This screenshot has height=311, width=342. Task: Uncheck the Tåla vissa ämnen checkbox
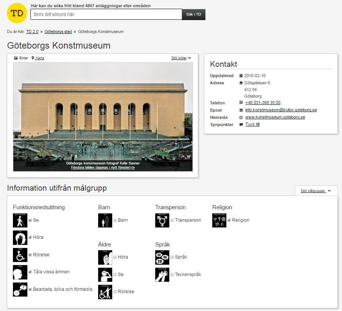tap(30, 272)
